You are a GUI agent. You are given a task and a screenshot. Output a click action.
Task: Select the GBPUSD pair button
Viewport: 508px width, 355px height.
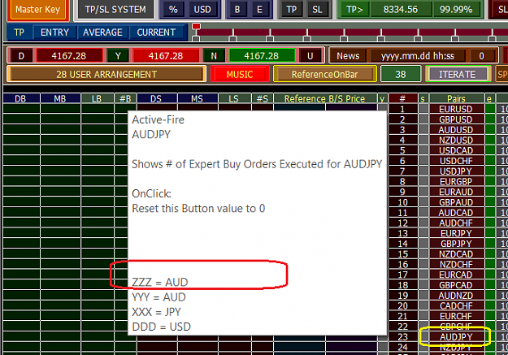[x=457, y=119]
